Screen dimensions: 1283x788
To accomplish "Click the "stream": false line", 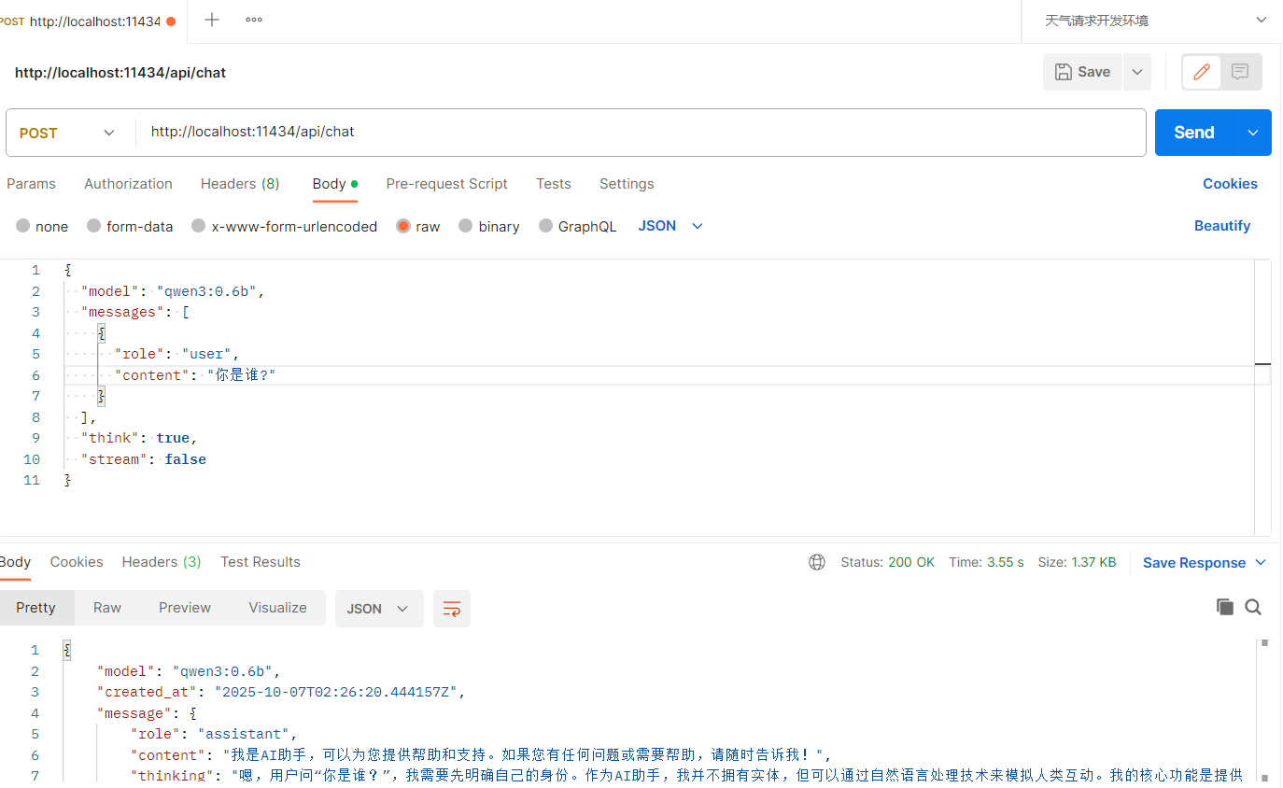I will pos(143,459).
